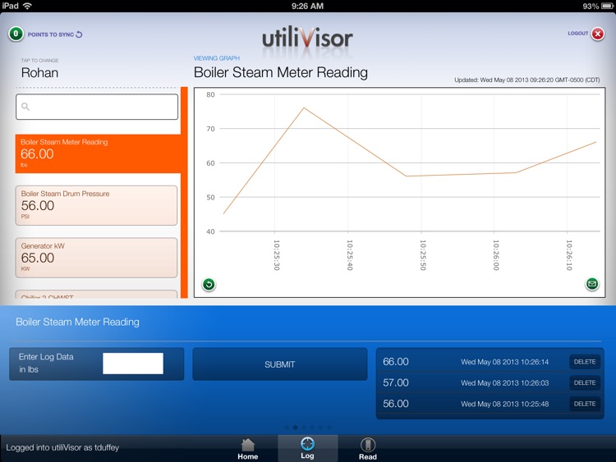Tap the green points-to-sync counter badge
Image resolution: width=616 pixels, height=462 pixels.
16,34
